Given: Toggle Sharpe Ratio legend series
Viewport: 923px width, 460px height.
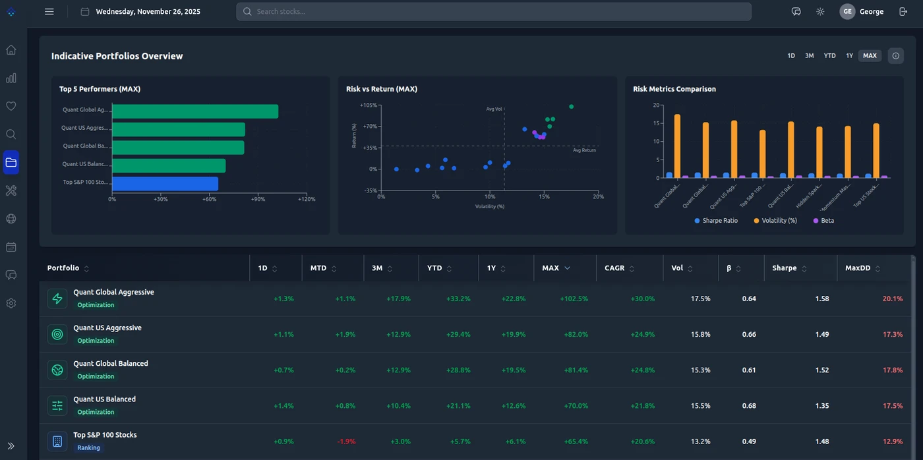Looking at the screenshot, I should 716,221.
